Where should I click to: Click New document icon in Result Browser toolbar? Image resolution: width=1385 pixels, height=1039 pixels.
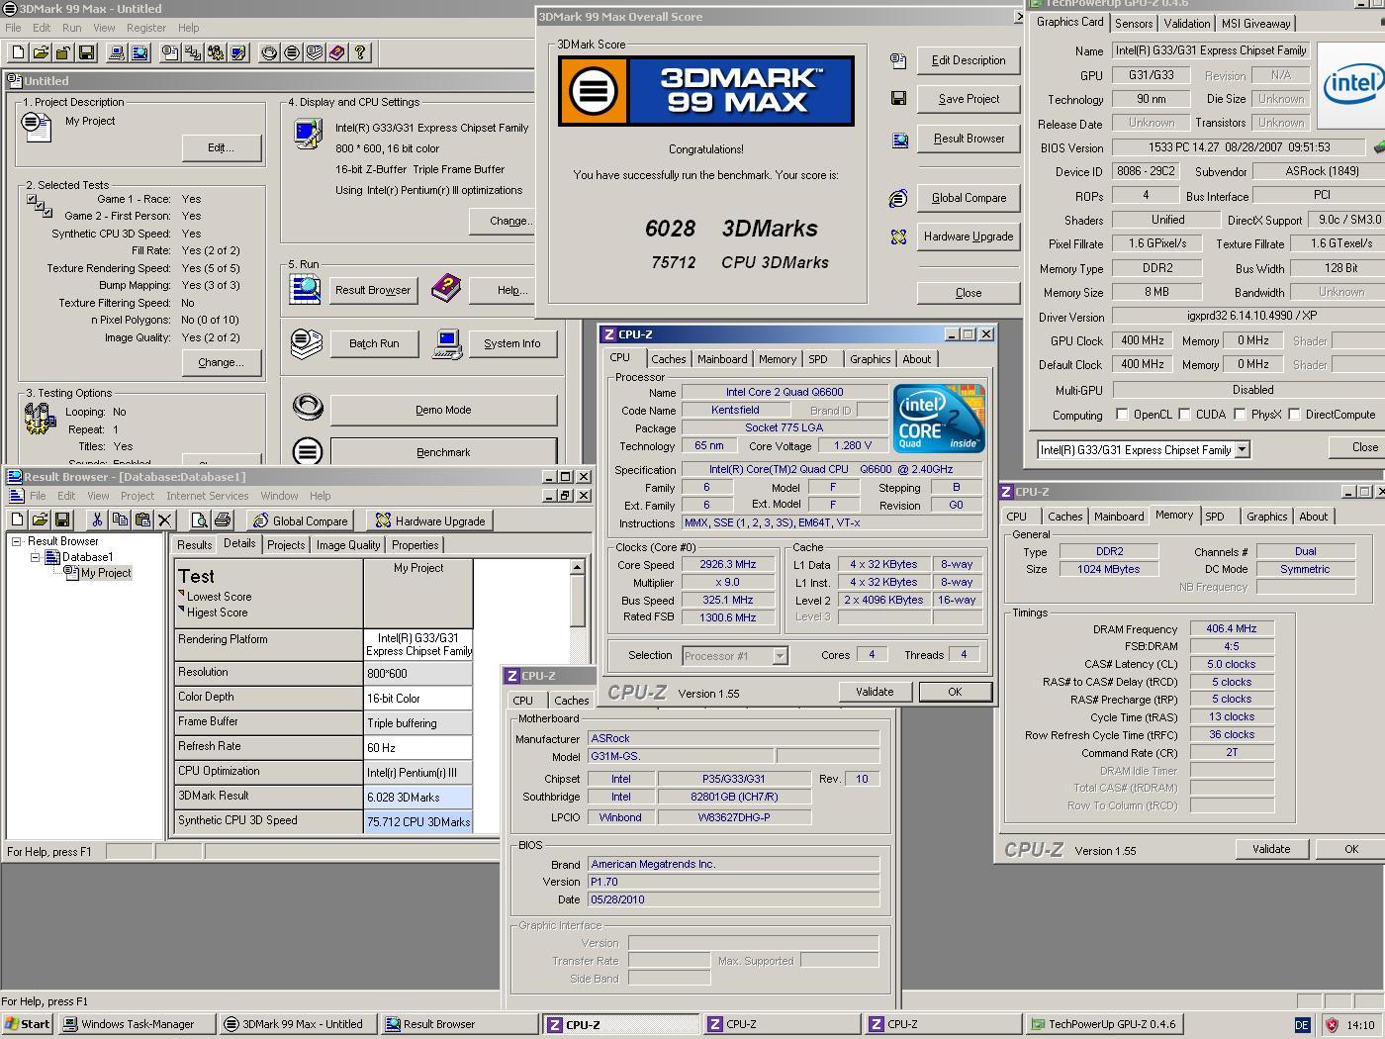tap(17, 519)
